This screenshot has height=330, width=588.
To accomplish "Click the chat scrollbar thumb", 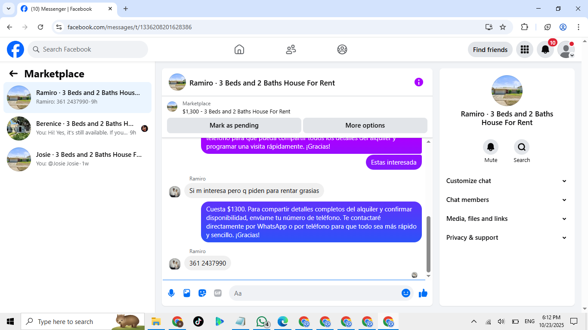I will (x=428, y=244).
